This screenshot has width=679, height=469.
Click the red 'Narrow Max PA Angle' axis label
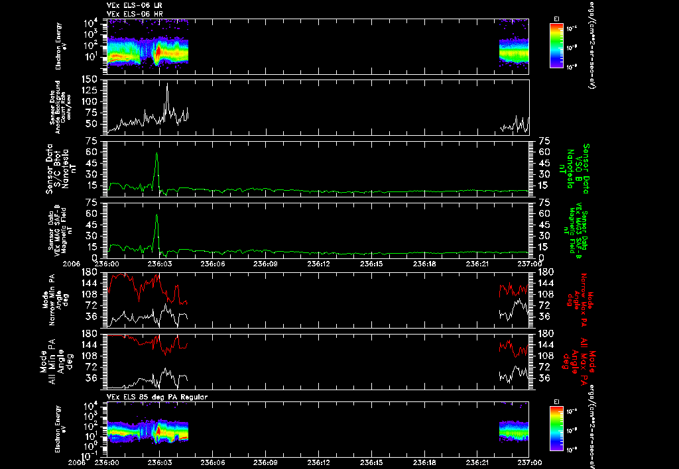[580, 300]
